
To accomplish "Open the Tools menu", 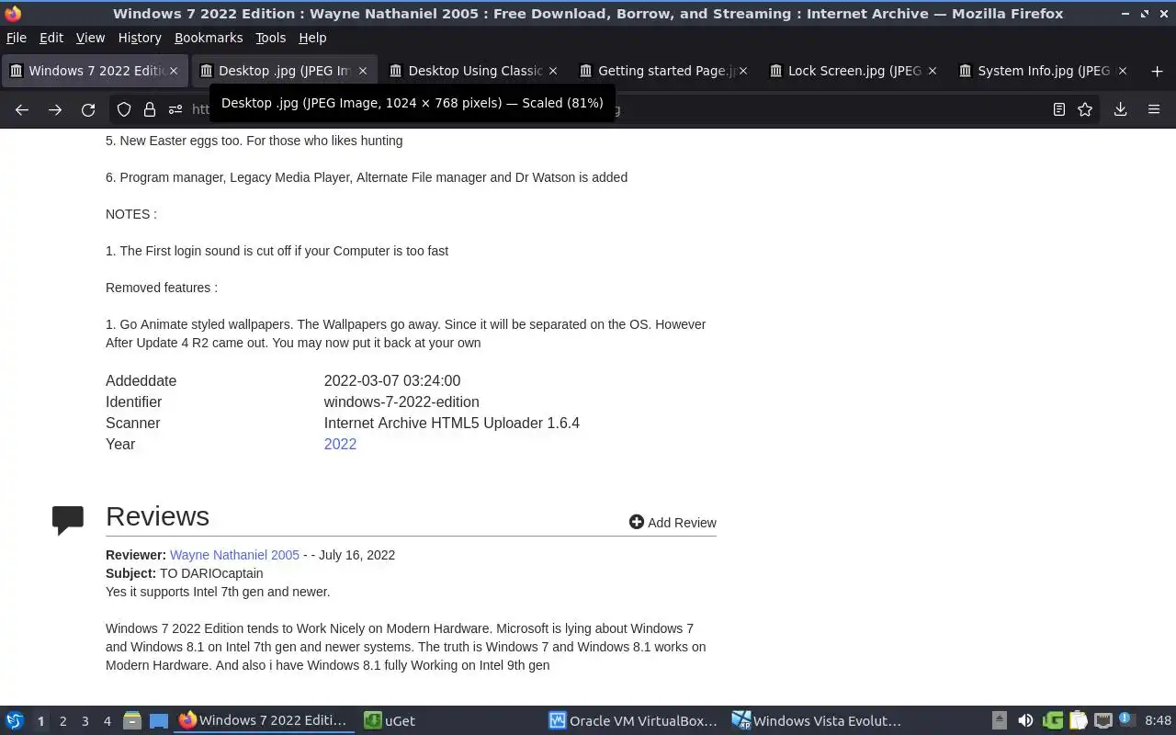I will pos(271,38).
